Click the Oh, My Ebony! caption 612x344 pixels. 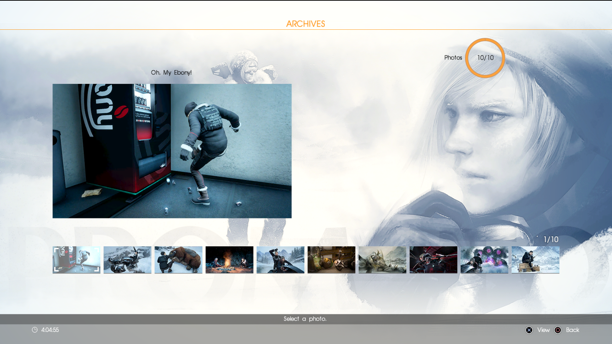[x=171, y=73]
